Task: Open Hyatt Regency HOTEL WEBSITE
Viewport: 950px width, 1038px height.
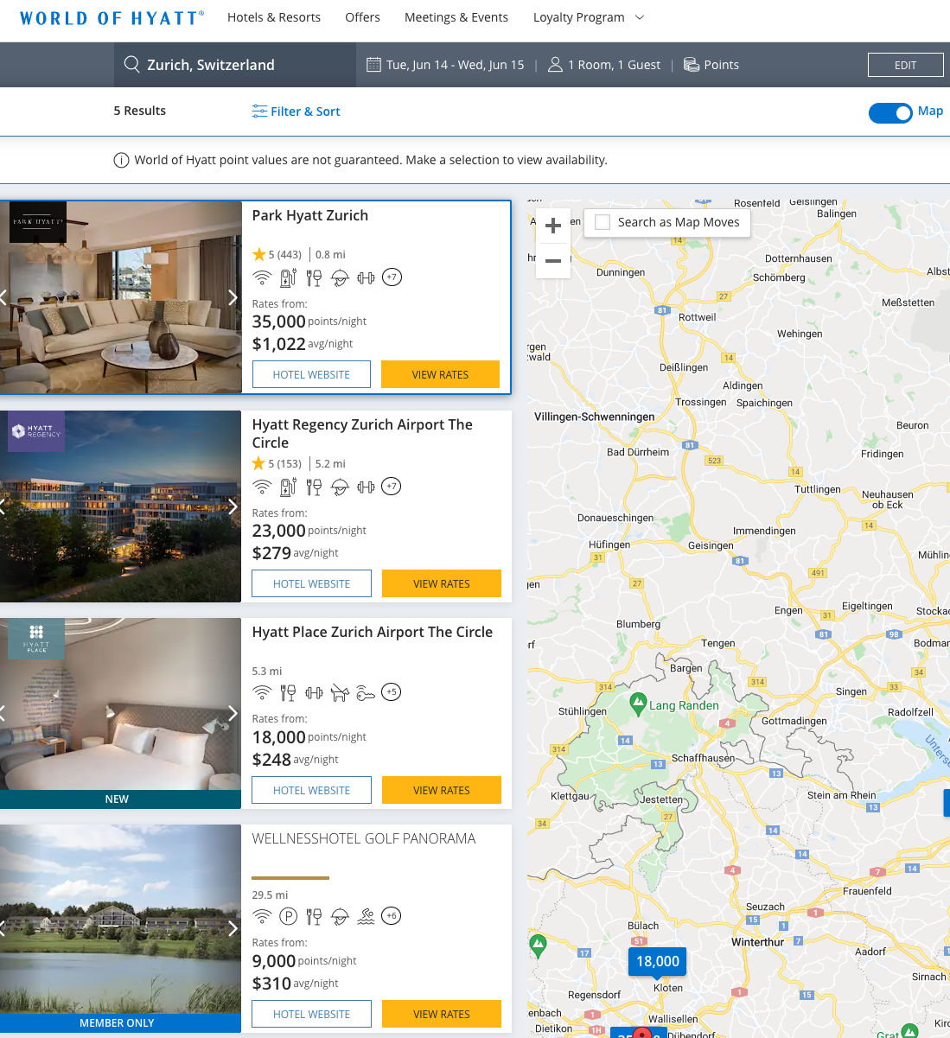Action: [311, 583]
